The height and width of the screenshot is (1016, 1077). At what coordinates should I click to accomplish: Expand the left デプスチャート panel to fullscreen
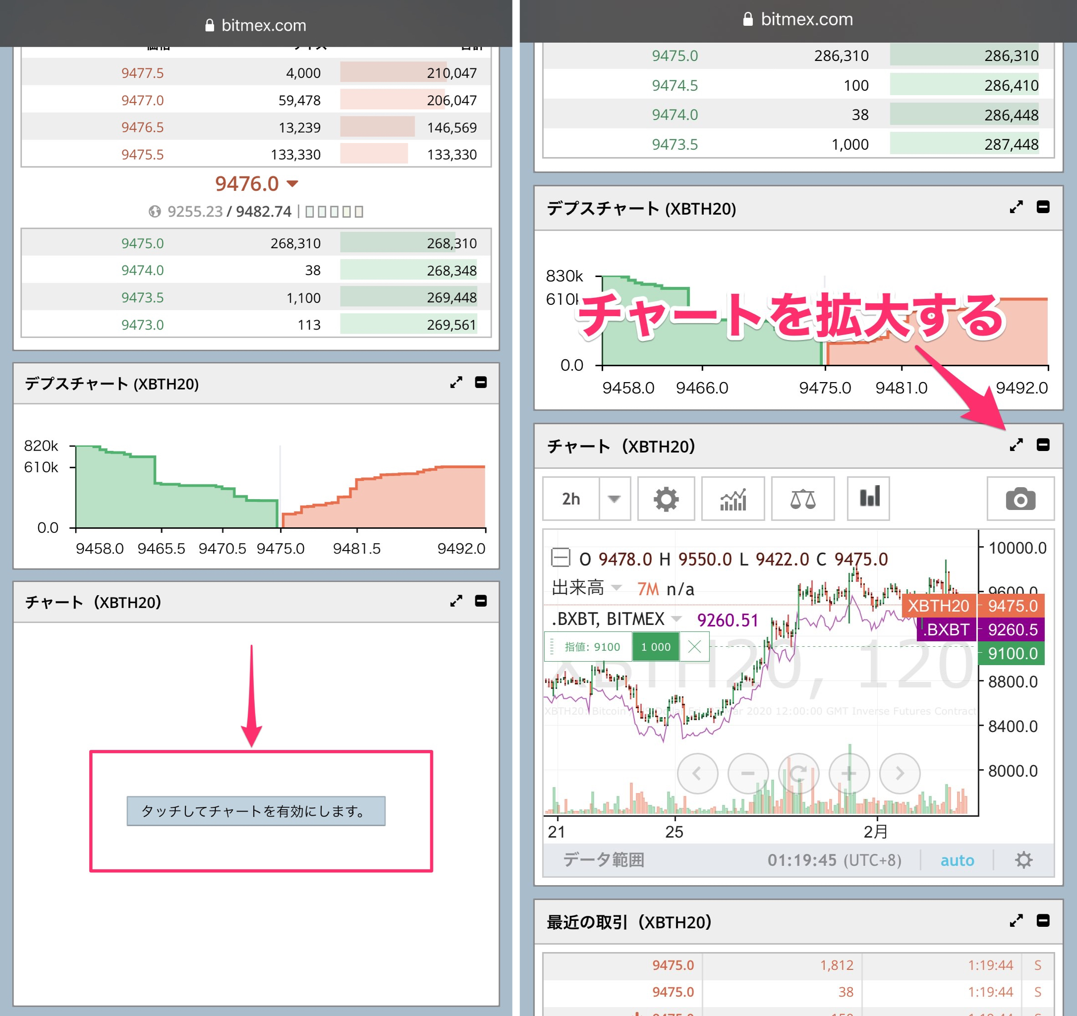(455, 383)
